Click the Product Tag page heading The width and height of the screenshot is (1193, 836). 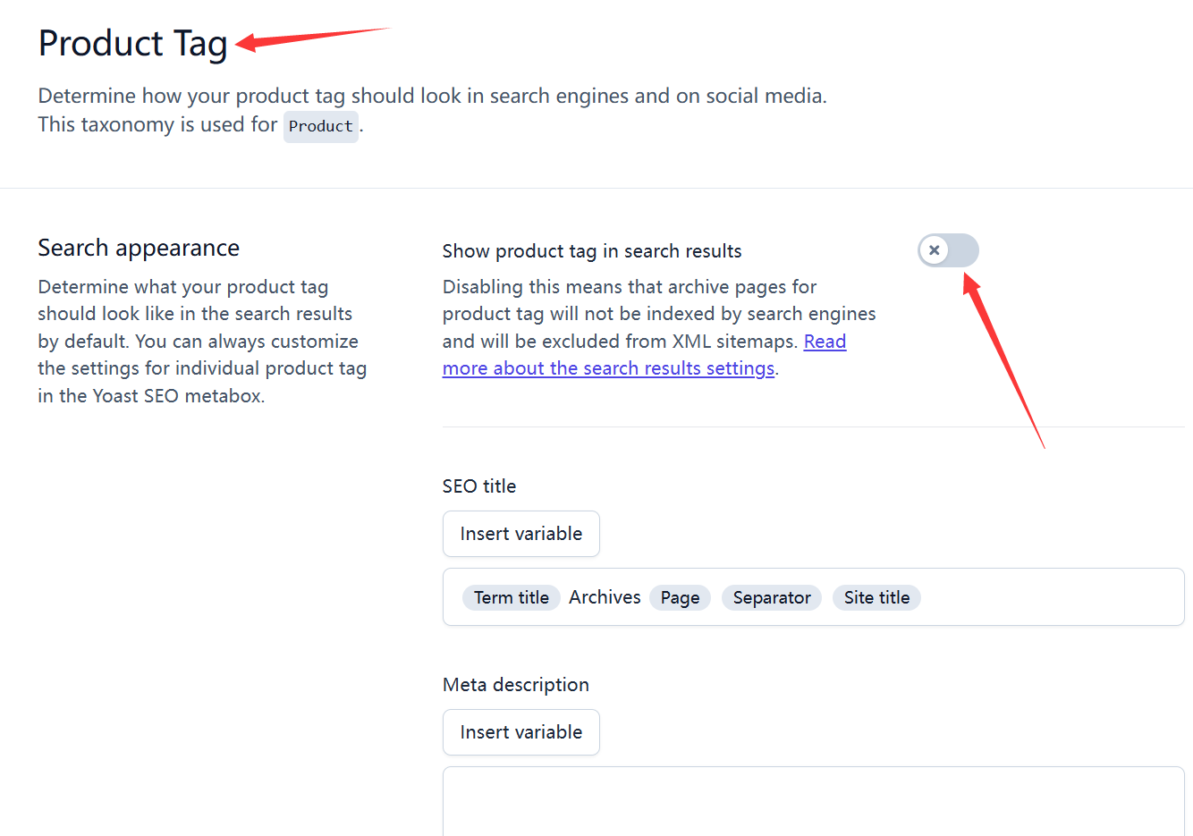pyautogui.click(x=132, y=43)
